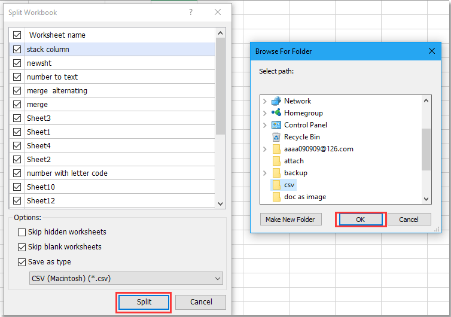Expand the backup folder node
This screenshot has height=317, width=451.
(265, 173)
